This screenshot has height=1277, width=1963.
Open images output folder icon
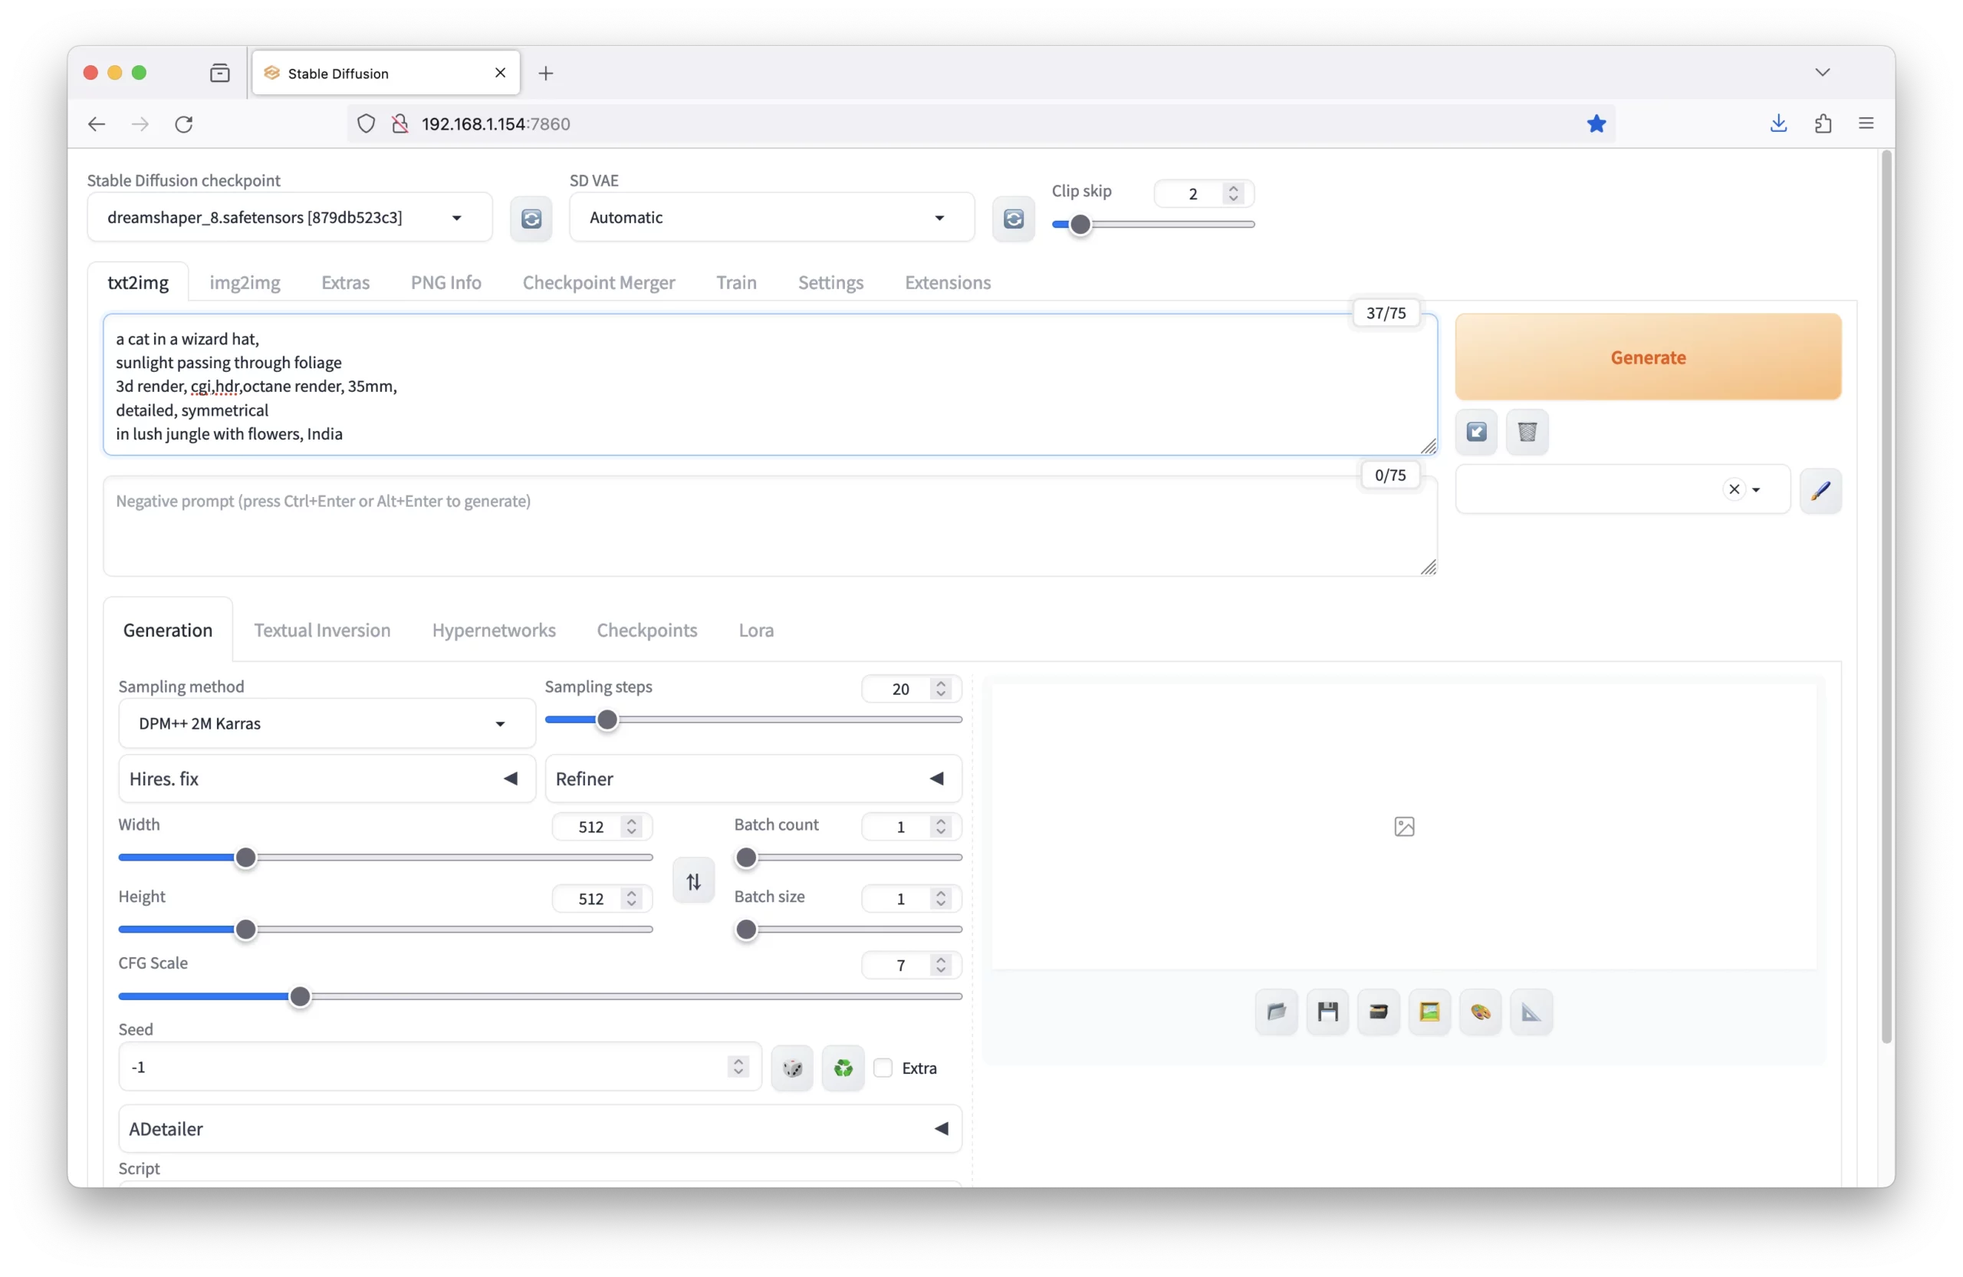[1276, 1012]
